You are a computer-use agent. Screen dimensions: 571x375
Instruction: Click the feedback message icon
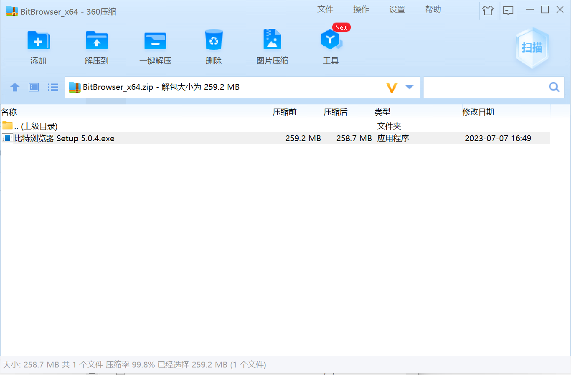[508, 10]
